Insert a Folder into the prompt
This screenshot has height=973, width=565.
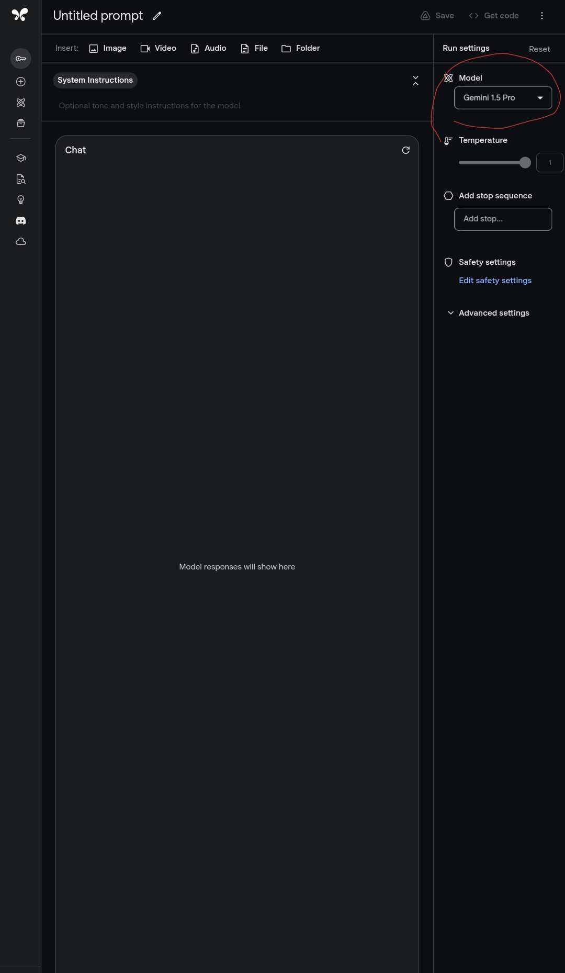pos(301,48)
